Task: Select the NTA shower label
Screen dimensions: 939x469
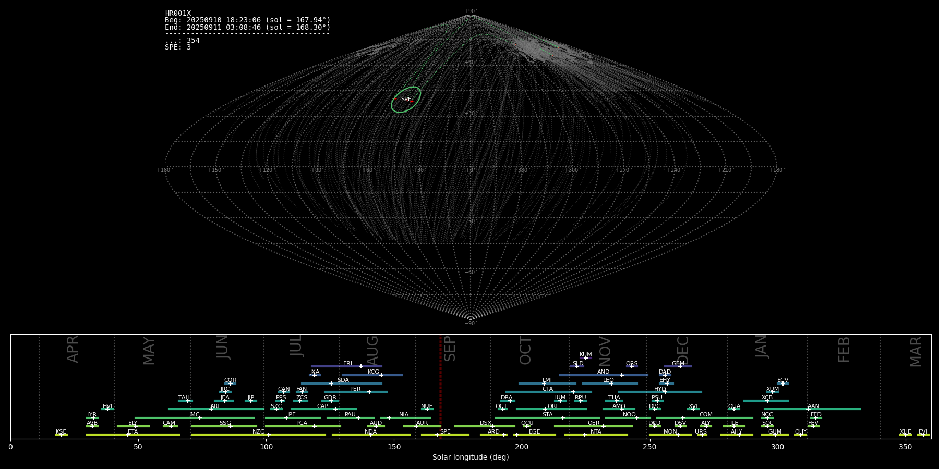Action: point(596,432)
